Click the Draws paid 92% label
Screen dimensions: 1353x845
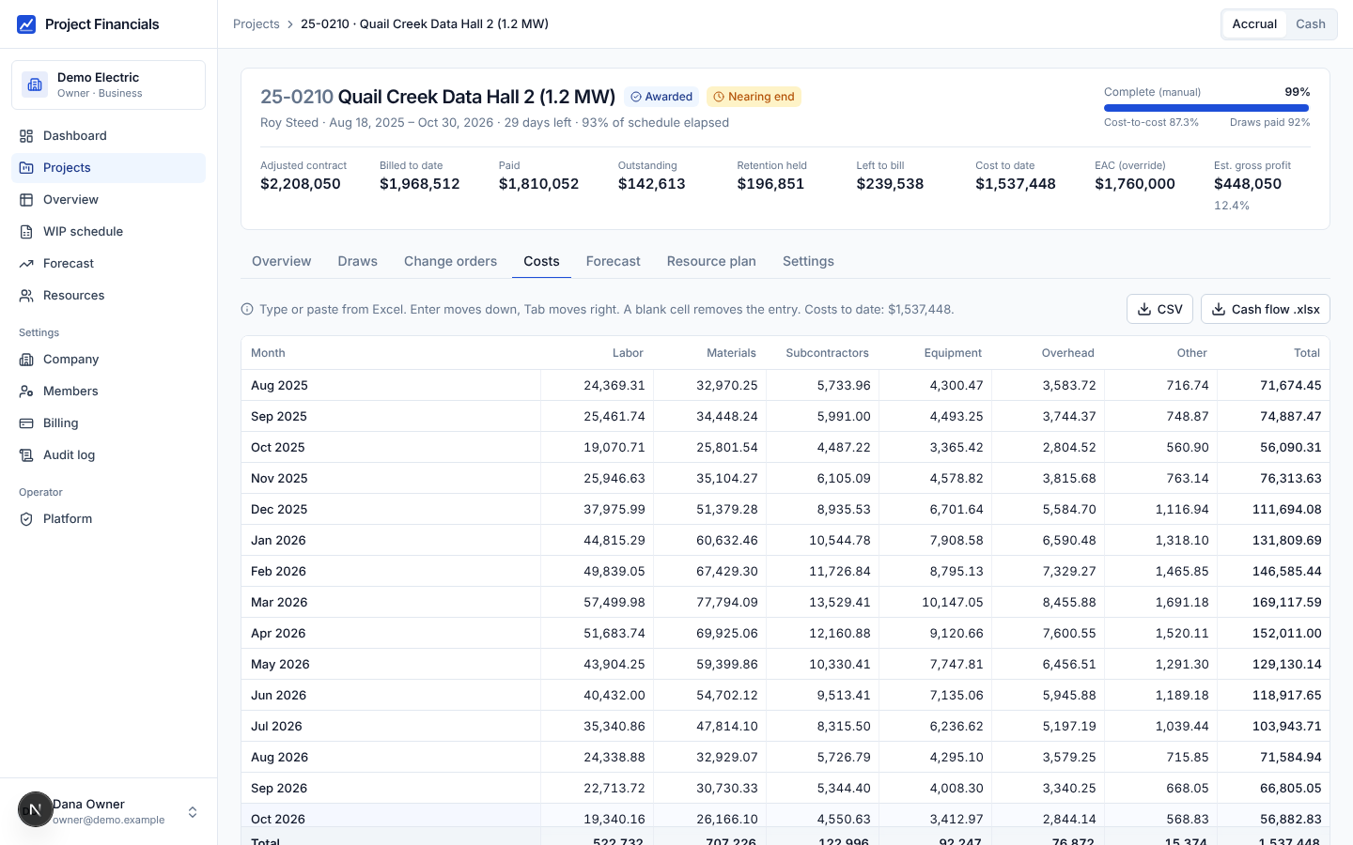[1270, 123]
